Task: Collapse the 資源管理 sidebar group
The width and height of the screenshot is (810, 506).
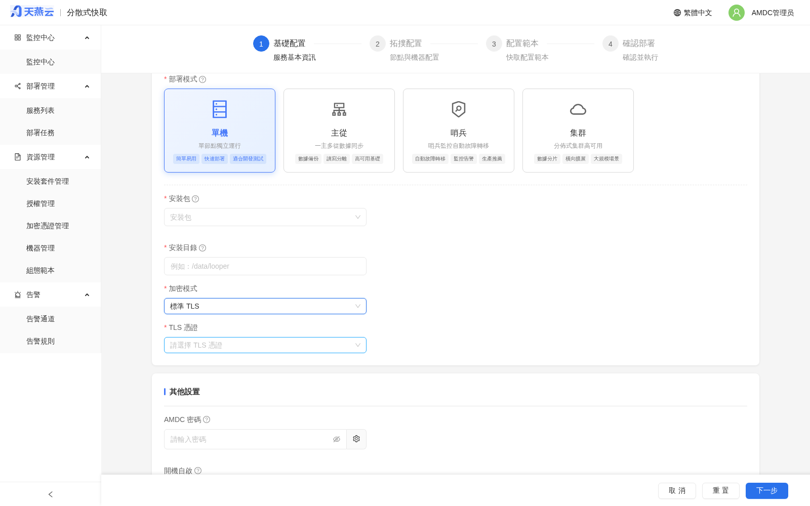Action: [x=51, y=157]
